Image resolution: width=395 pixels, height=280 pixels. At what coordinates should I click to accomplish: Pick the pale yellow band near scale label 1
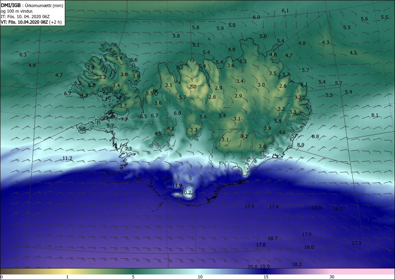pyautogui.click(x=67, y=271)
